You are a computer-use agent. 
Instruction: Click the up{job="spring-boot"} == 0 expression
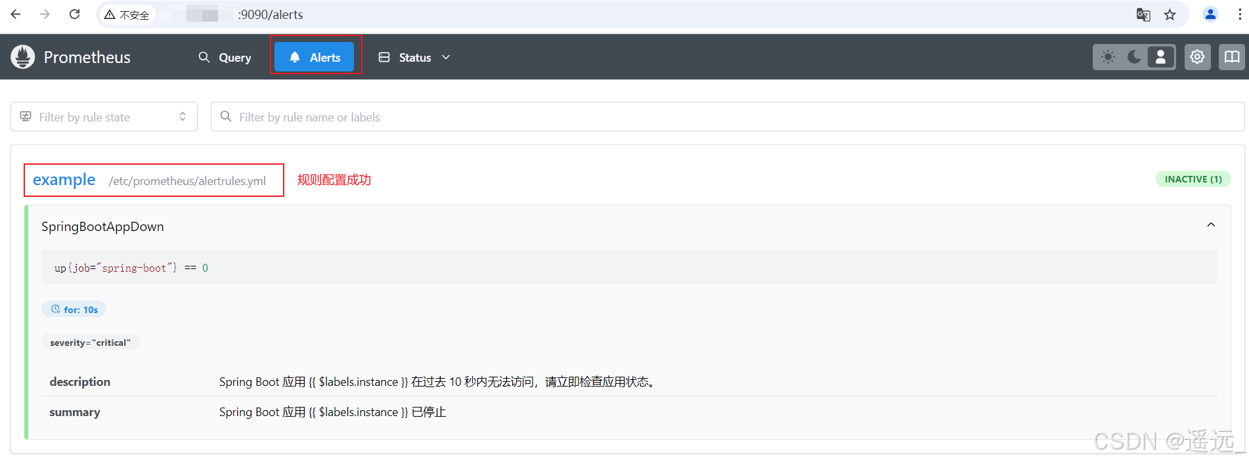pos(131,268)
